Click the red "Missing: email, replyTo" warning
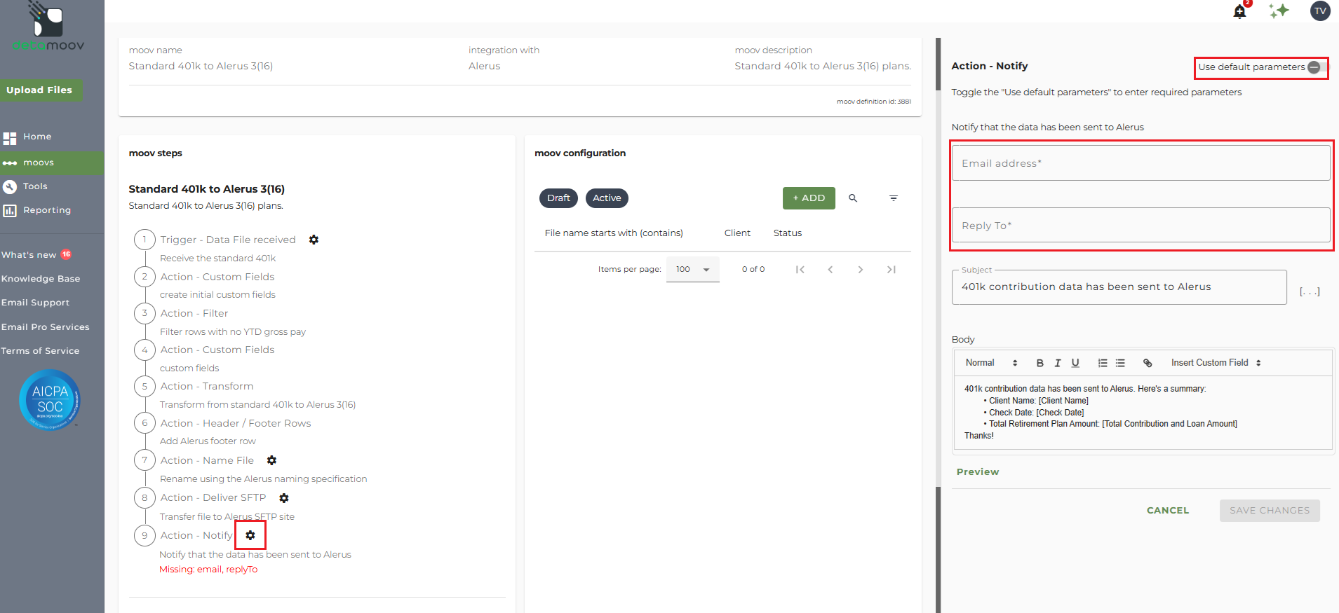Image resolution: width=1339 pixels, height=613 pixels. (x=208, y=570)
